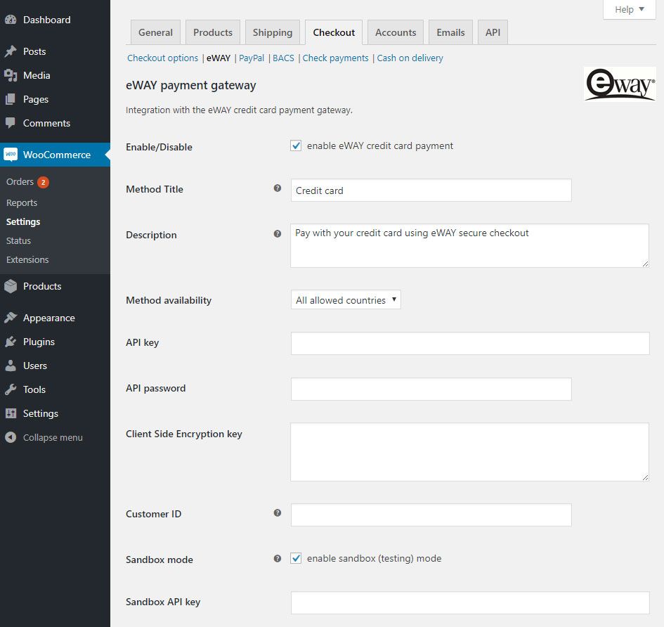The height and width of the screenshot is (627, 664).
Task: Click the Comments speech bubble icon
Action: [x=11, y=123]
